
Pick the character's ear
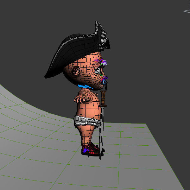[x=77, y=71]
